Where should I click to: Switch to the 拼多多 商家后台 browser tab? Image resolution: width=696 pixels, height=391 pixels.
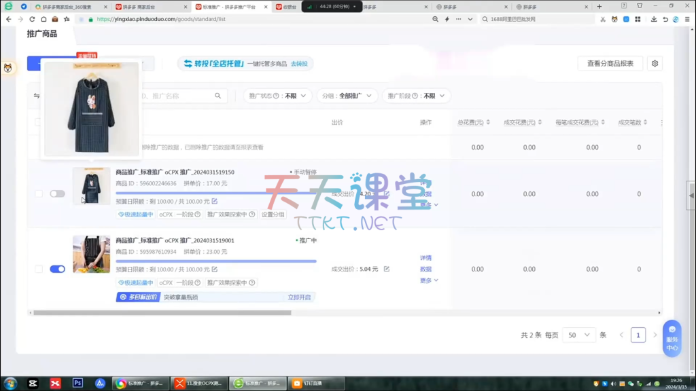coord(139,7)
